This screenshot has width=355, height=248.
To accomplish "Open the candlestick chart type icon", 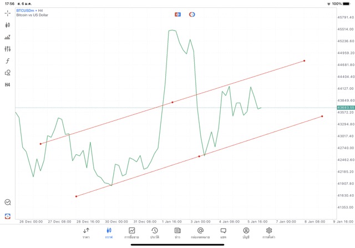I will tap(8, 24).
